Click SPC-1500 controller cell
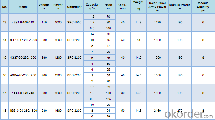Viewport: 215px width, 120px height. tap(74, 22)
